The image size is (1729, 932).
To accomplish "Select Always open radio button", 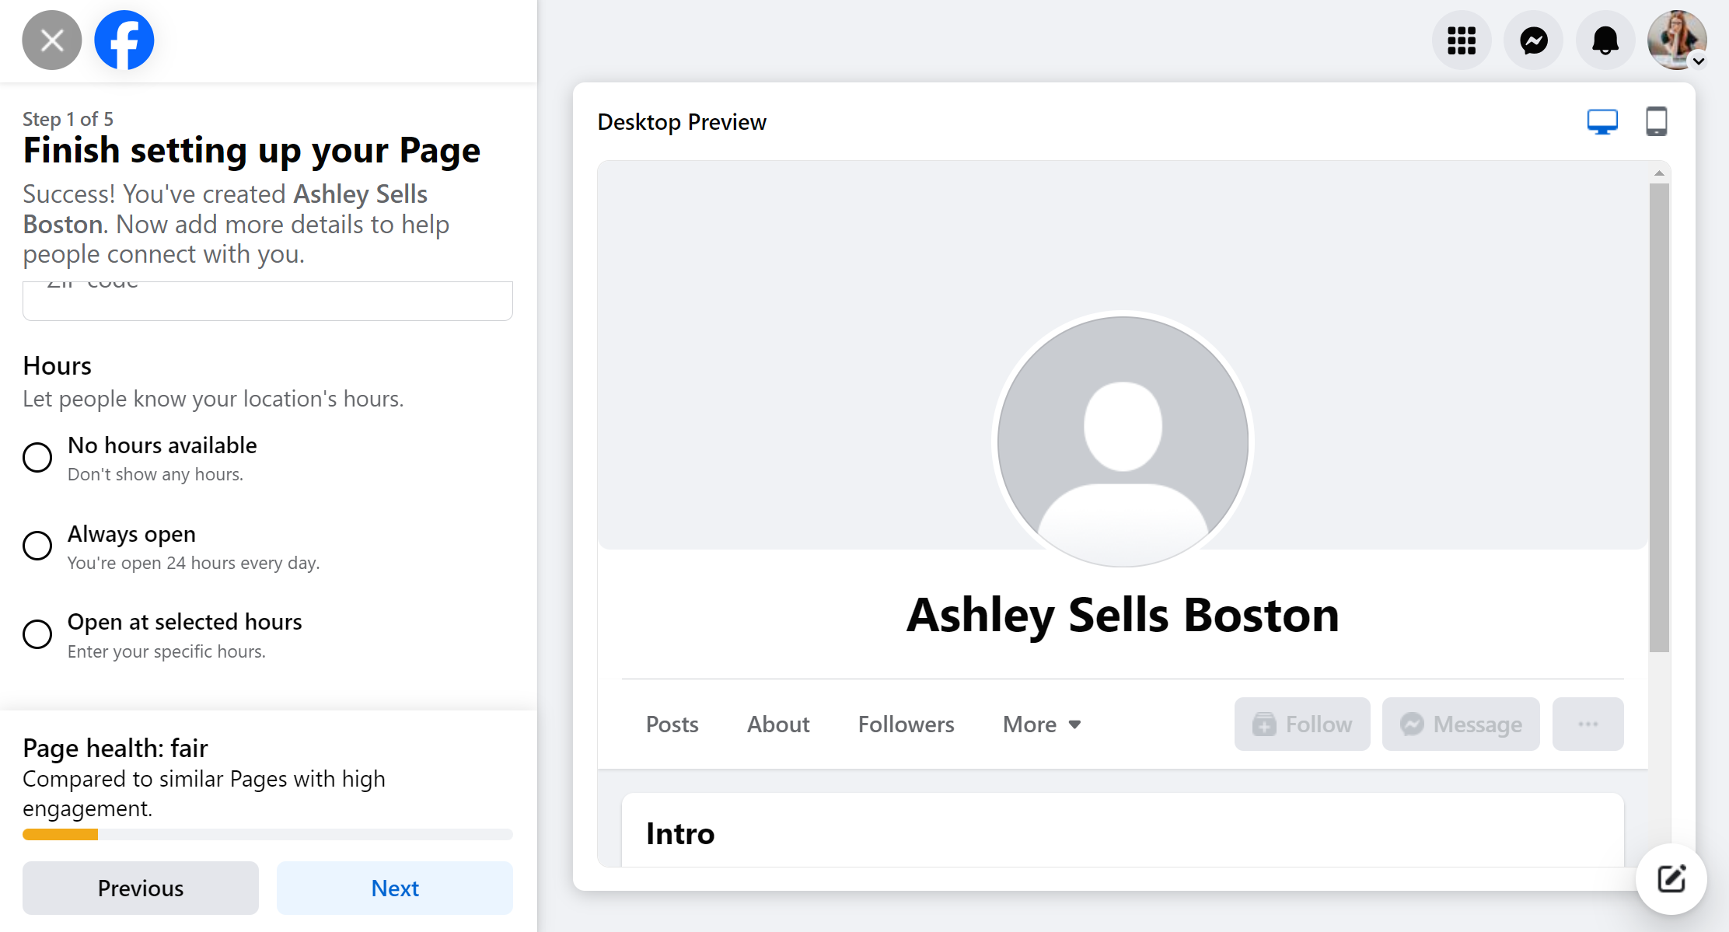I will [37, 546].
